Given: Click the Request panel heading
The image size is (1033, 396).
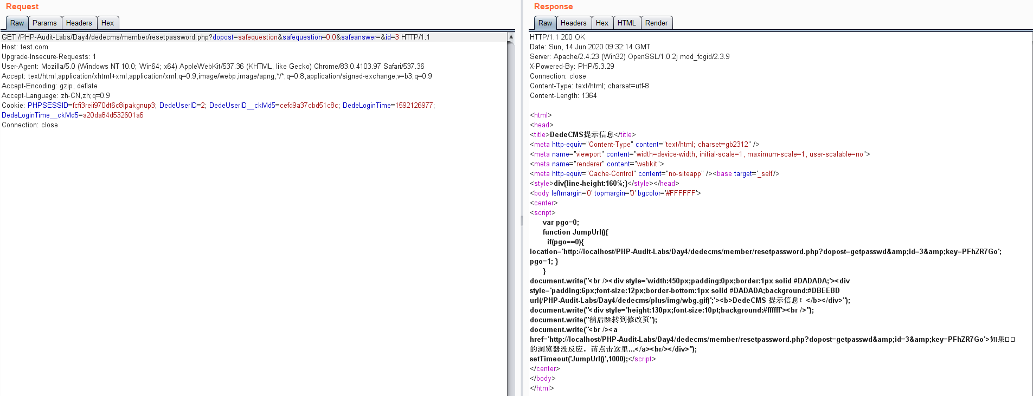Looking at the screenshot, I should point(22,7).
